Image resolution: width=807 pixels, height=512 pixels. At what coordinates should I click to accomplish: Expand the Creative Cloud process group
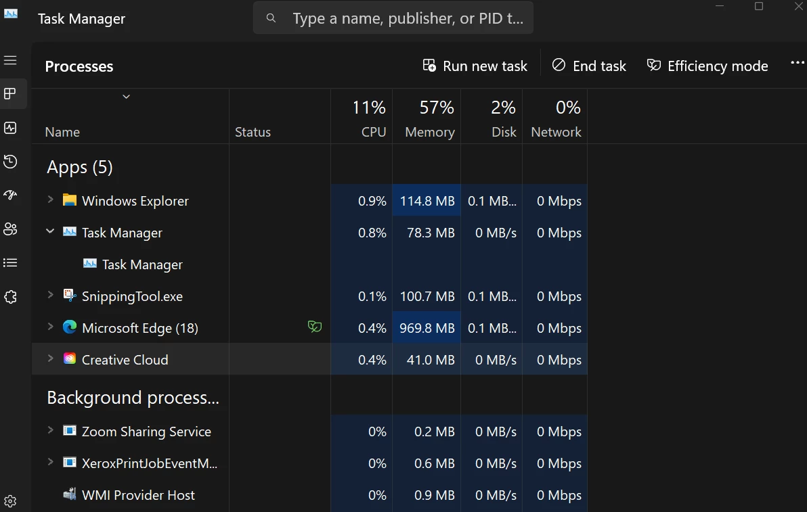click(x=50, y=358)
